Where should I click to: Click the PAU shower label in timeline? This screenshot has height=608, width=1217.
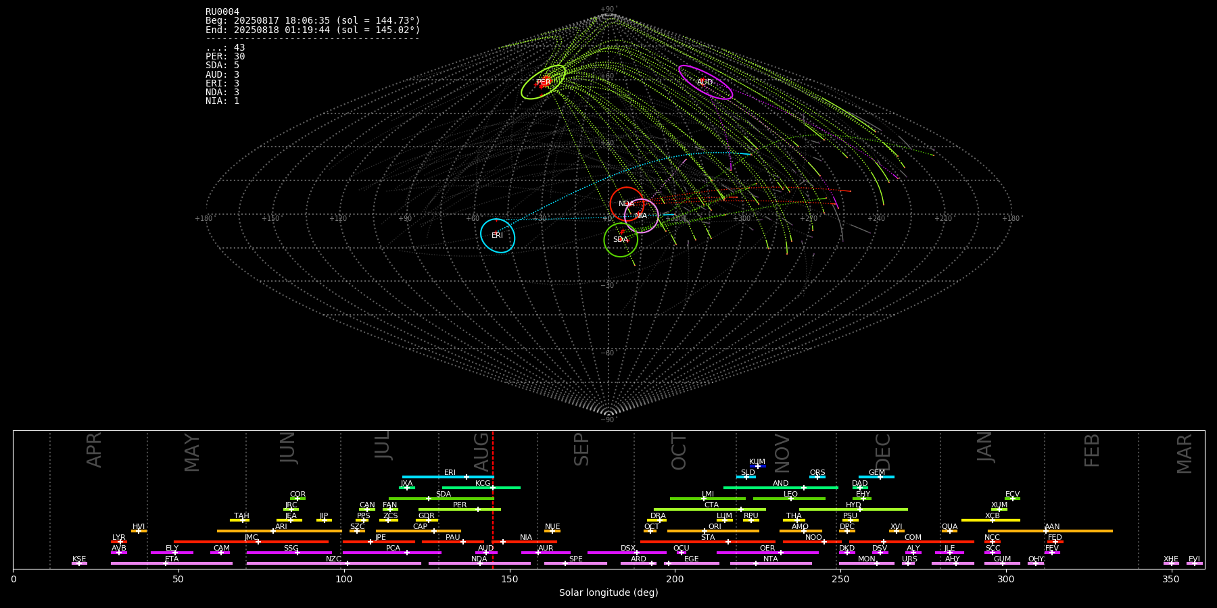coord(453,538)
